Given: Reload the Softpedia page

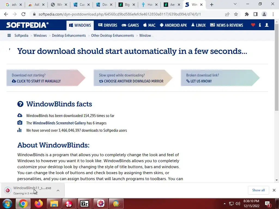Looking at the screenshot, I should click(x=23, y=14).
